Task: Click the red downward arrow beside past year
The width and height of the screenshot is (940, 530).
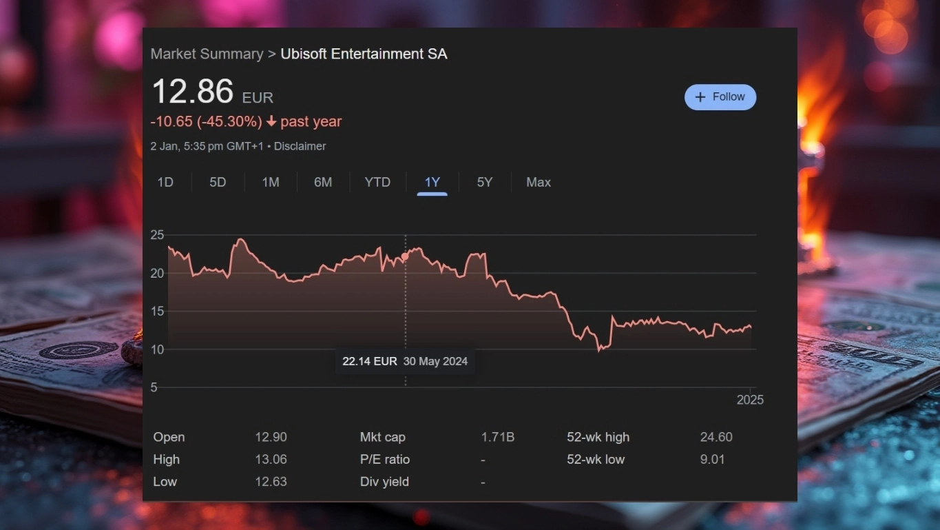Action: pyautogui.click(x=271, y=121)
